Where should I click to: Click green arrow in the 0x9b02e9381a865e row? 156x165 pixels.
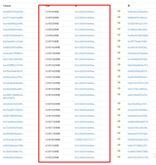(x=119, y=47)
